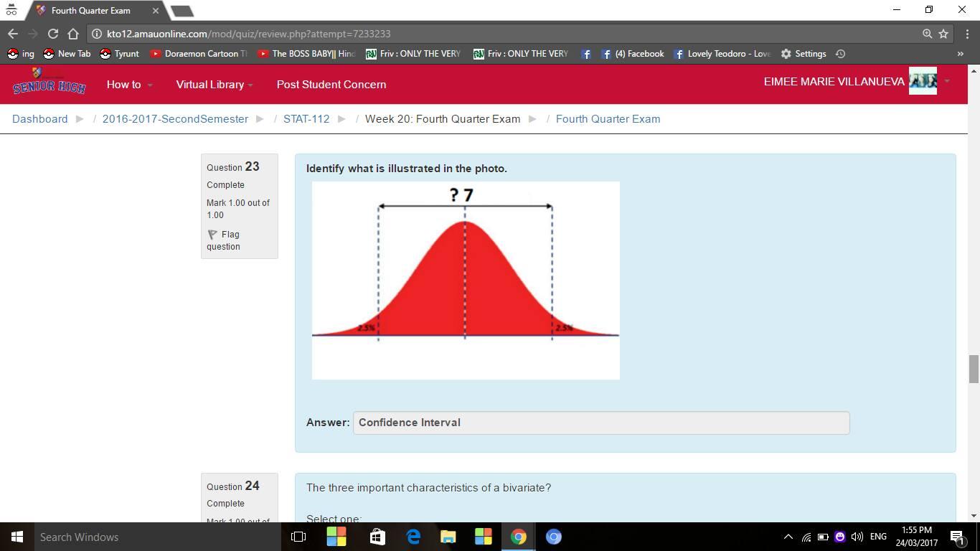Screen dimensions: 980x551
Task: Open the browser home page icon
Action: pyautogui.click(x=73, y=34)
